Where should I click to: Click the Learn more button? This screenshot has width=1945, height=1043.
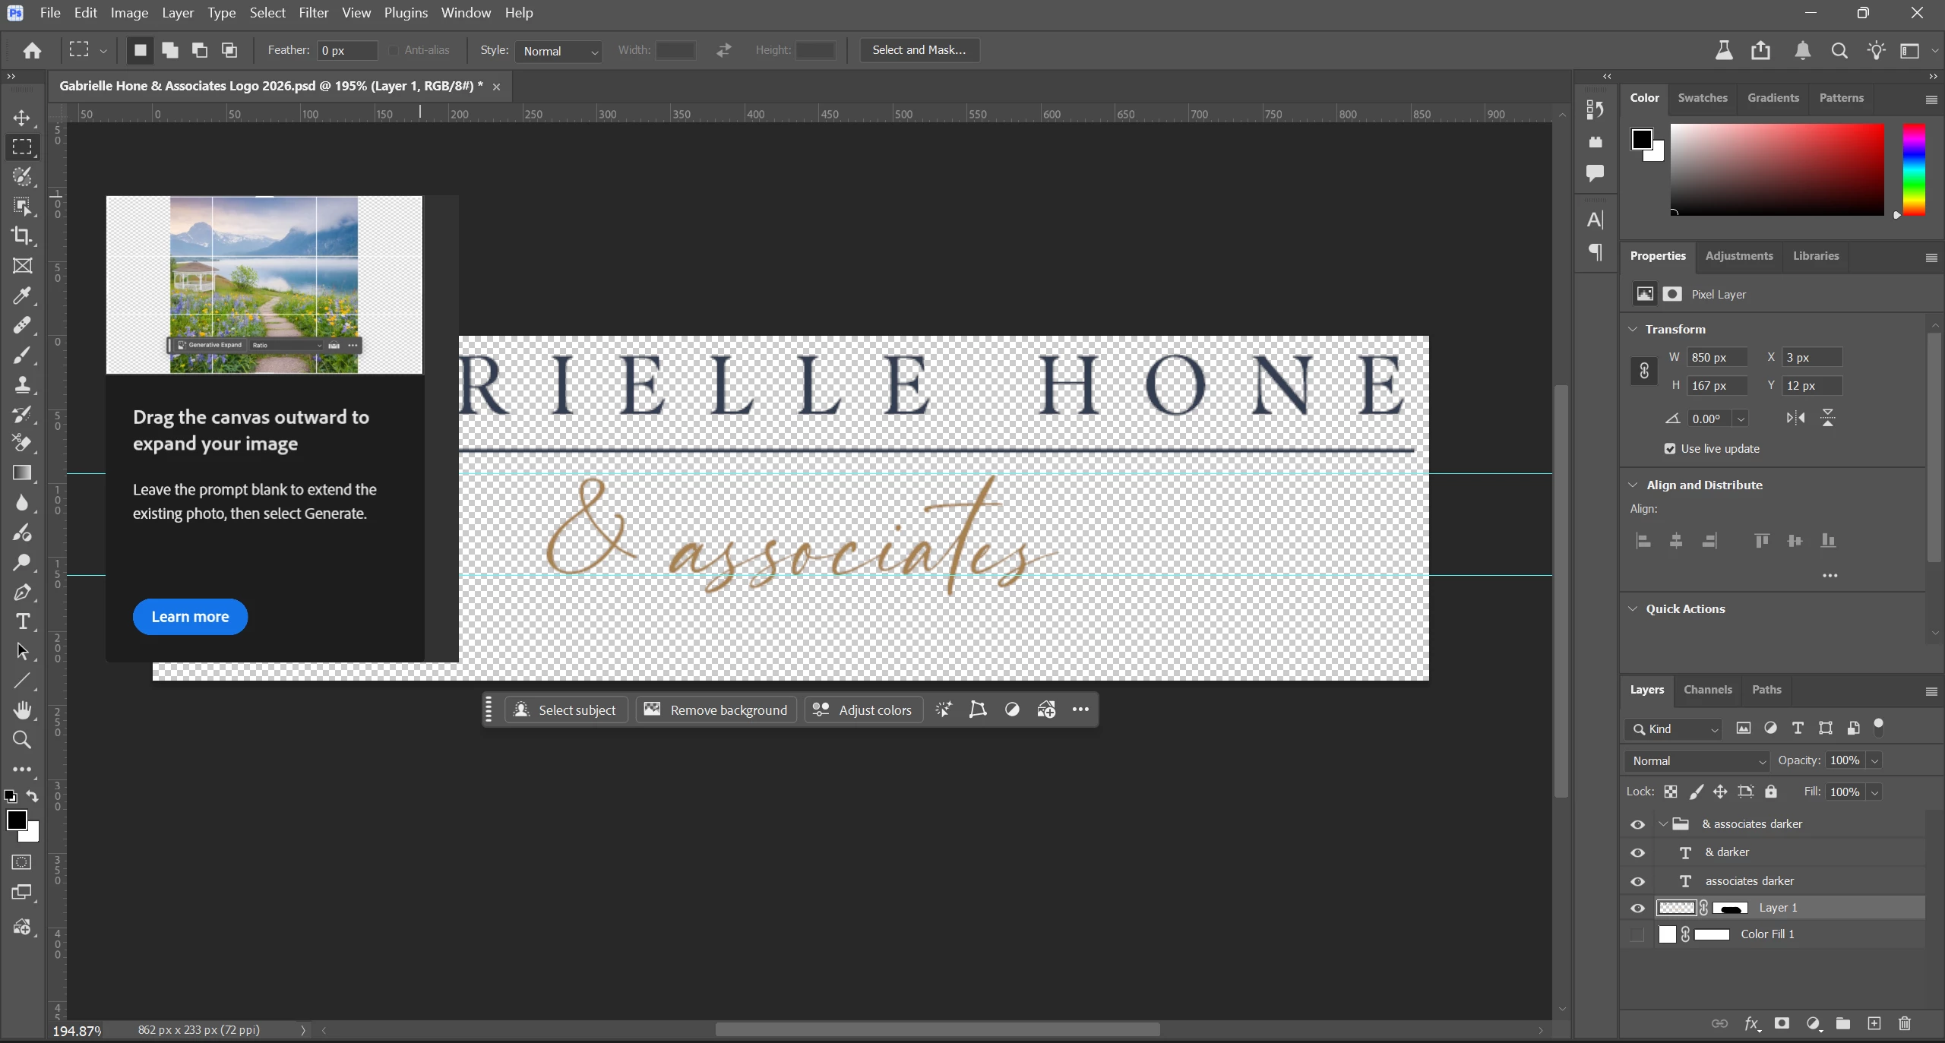point(190,617)
